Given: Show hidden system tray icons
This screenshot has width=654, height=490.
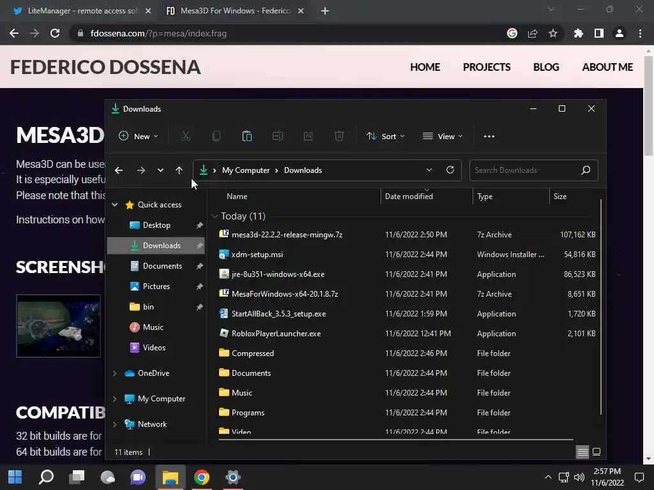Looking at the screenshot, I should point(548,477).
